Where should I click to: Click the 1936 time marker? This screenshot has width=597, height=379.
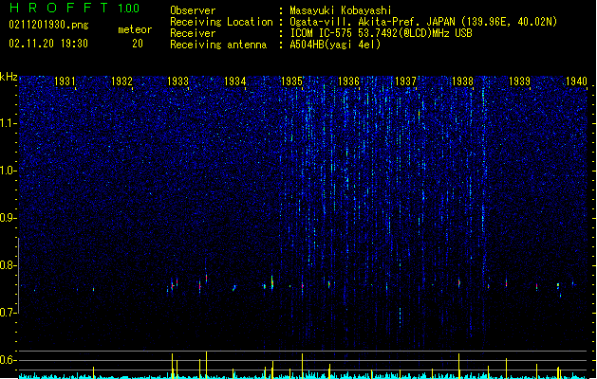[x=348, y=81]
